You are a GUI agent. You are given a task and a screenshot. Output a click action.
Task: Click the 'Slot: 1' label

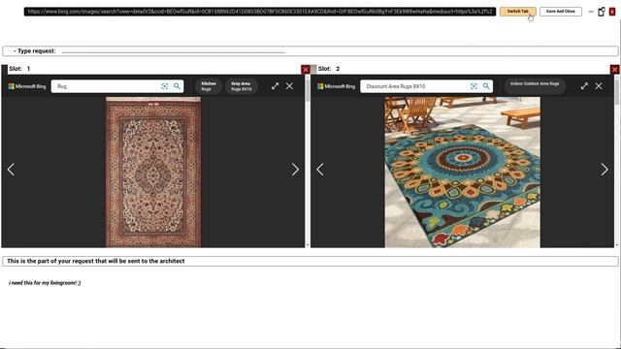click(19, 69)
